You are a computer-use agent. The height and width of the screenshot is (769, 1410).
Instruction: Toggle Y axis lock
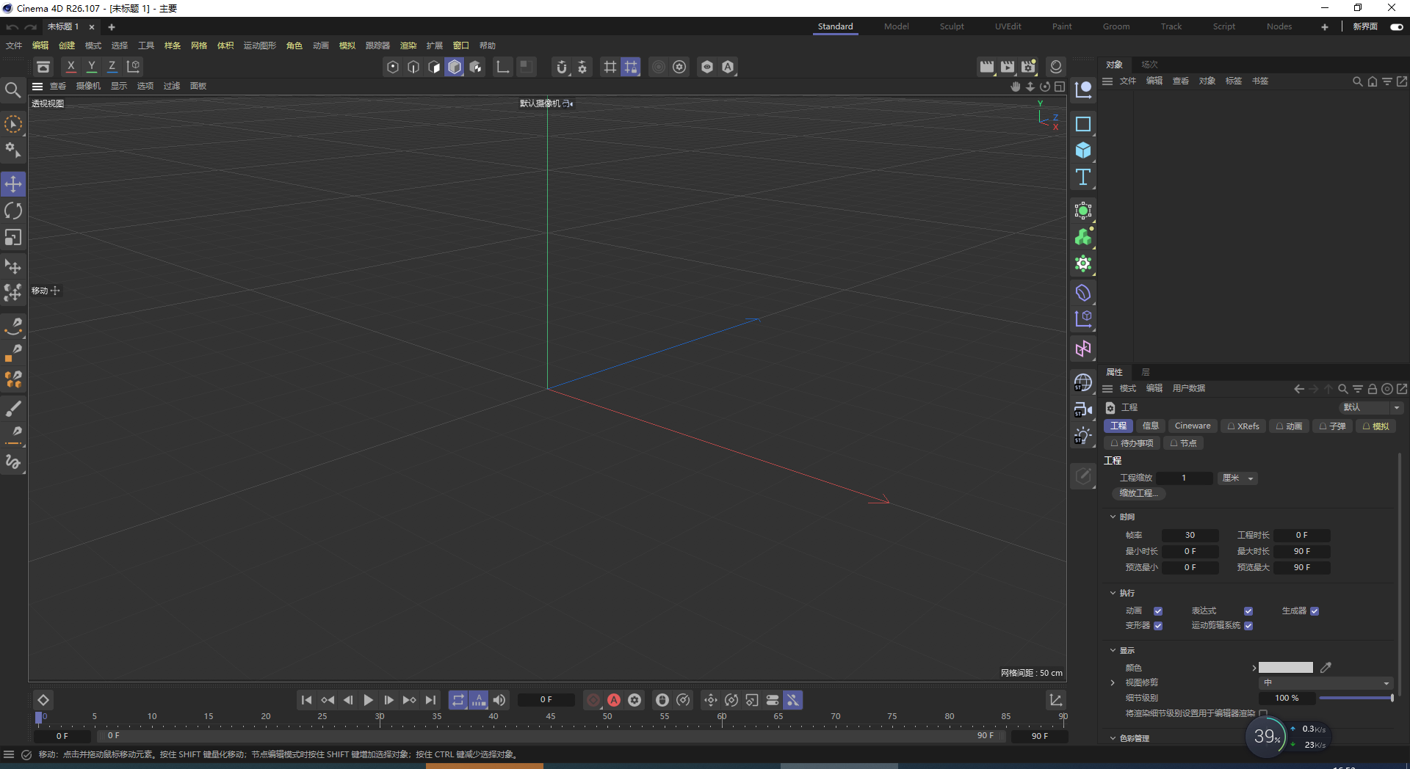pyautogui.click(x=91, y=67)
